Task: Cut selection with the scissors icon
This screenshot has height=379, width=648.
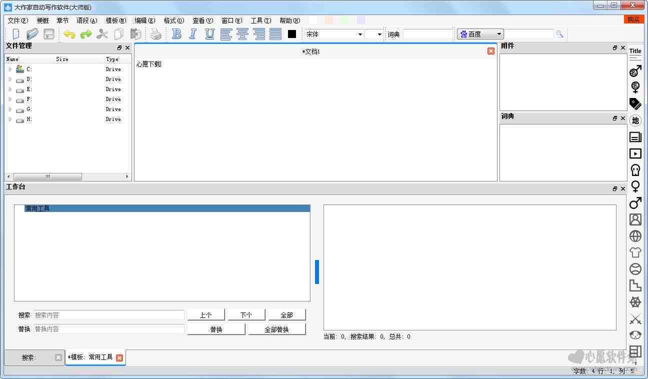Action: (x=102, y=34)
